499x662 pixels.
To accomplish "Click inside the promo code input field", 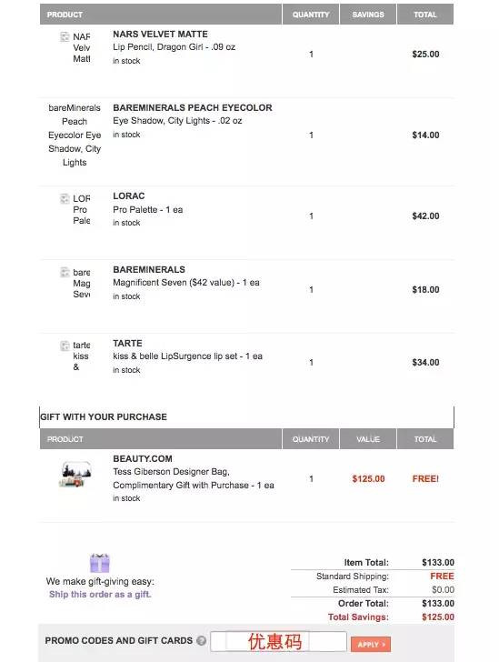I will (279, 642).
